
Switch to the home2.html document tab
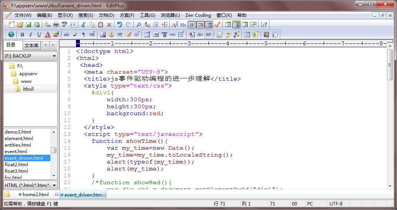point(35,195)
